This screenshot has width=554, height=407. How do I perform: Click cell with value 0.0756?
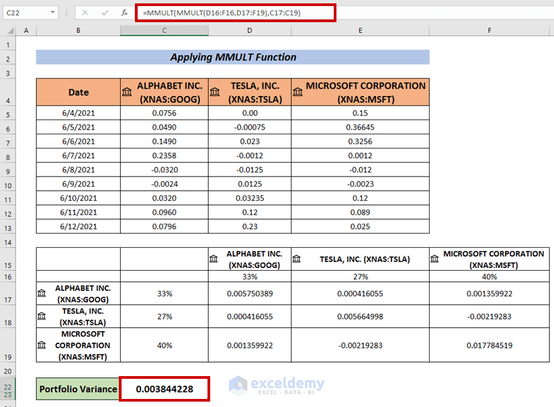[165, 113]
